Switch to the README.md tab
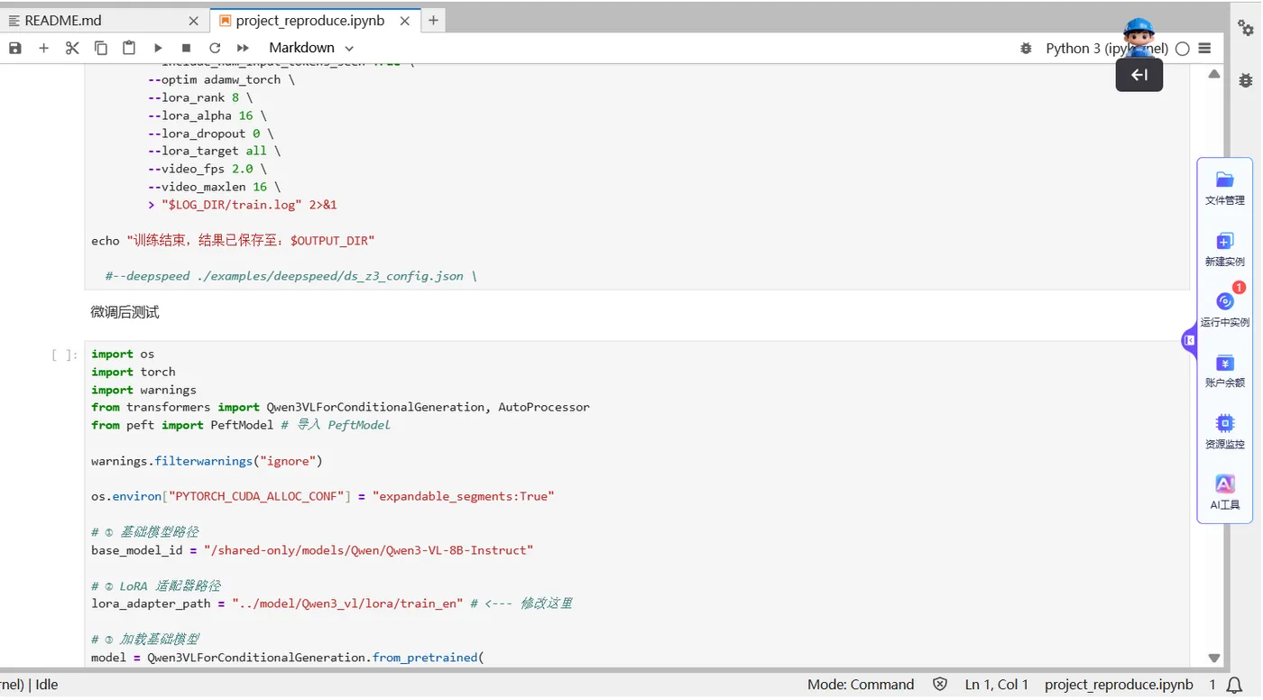1263x700 pixels. (x=63, y=21)
